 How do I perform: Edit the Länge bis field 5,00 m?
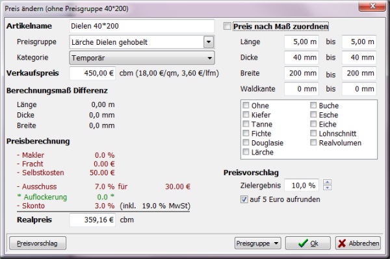(359, 42)
